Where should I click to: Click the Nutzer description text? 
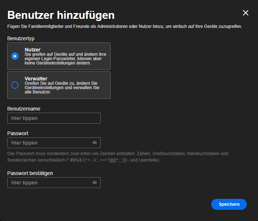pos(66,59)
